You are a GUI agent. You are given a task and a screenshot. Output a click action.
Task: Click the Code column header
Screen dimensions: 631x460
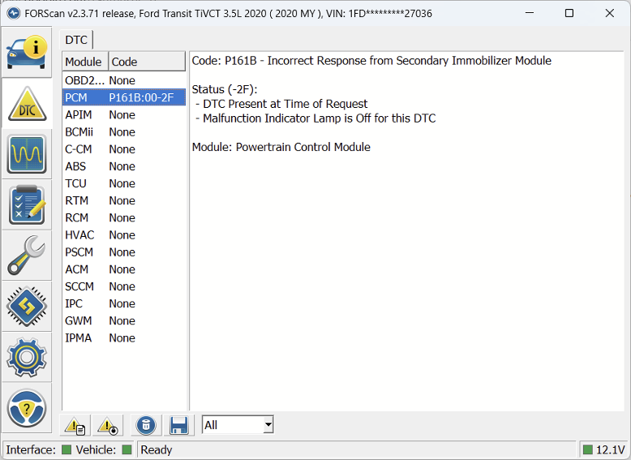tap(147, 62)
